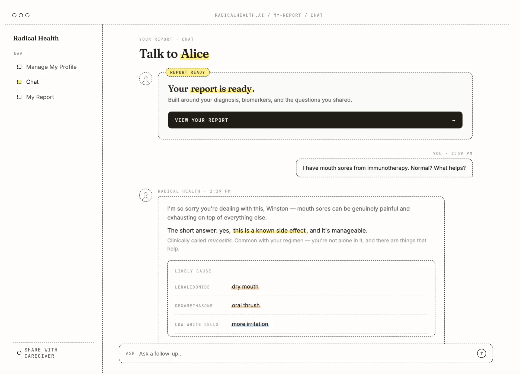Click the LENALIDOMIDE label
520x374 pixels.
pyautogui.click(x=192, y=287)
